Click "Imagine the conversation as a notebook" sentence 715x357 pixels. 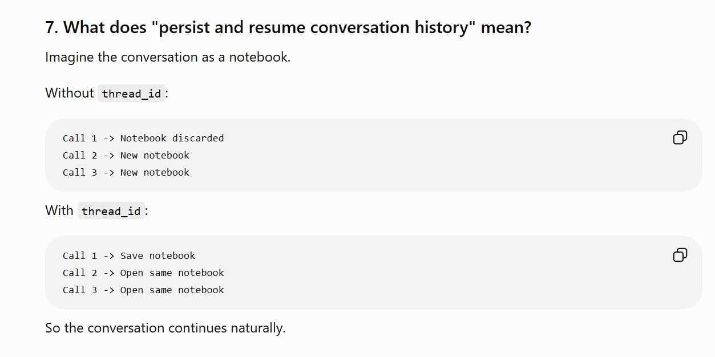coord(168,58)
